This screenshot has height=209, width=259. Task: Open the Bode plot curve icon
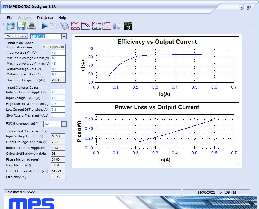click(85, 26)
